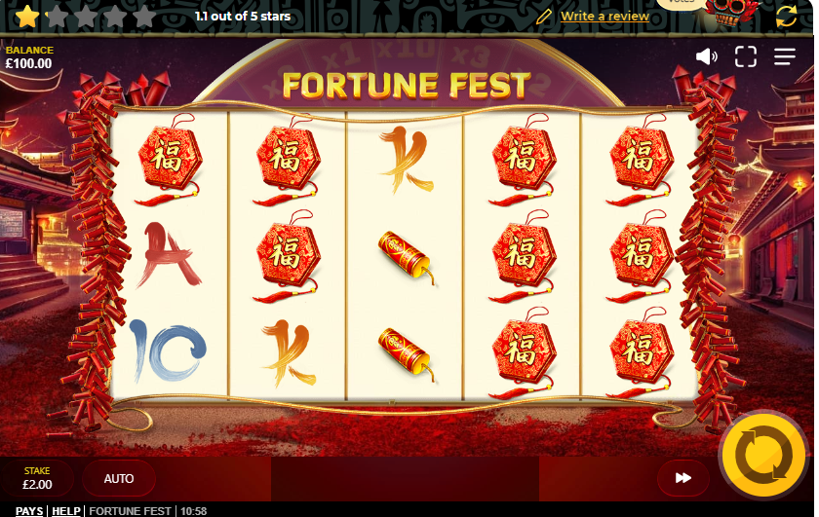Click the refresh arrows icon
The width and height of the screenshot is (819, 517).
pos(786,17)
